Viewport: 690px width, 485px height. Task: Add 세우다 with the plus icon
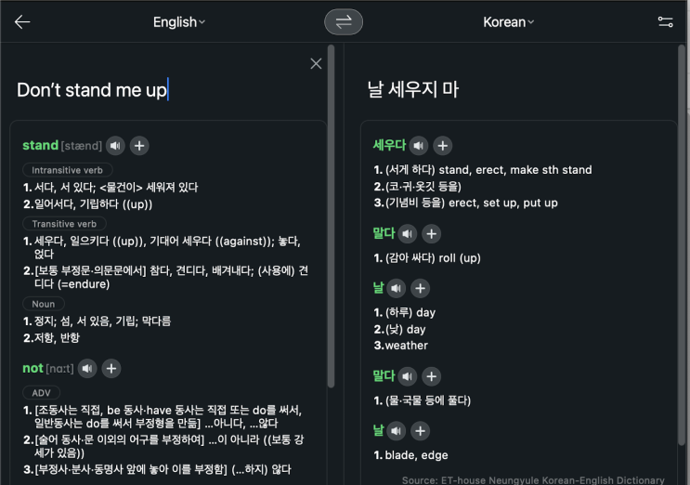443,145
